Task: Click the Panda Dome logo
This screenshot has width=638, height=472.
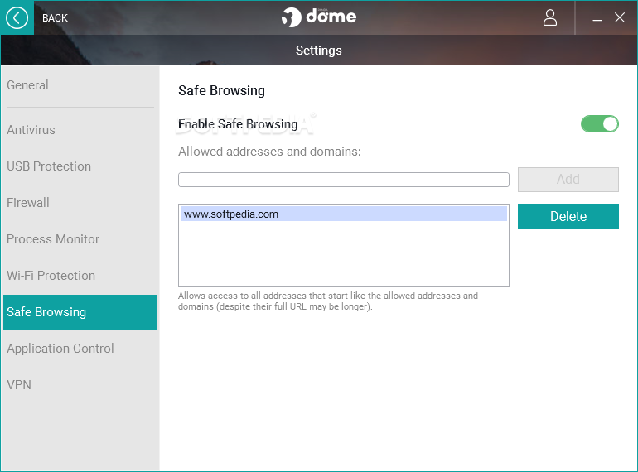Action: (x=319, y=17)
